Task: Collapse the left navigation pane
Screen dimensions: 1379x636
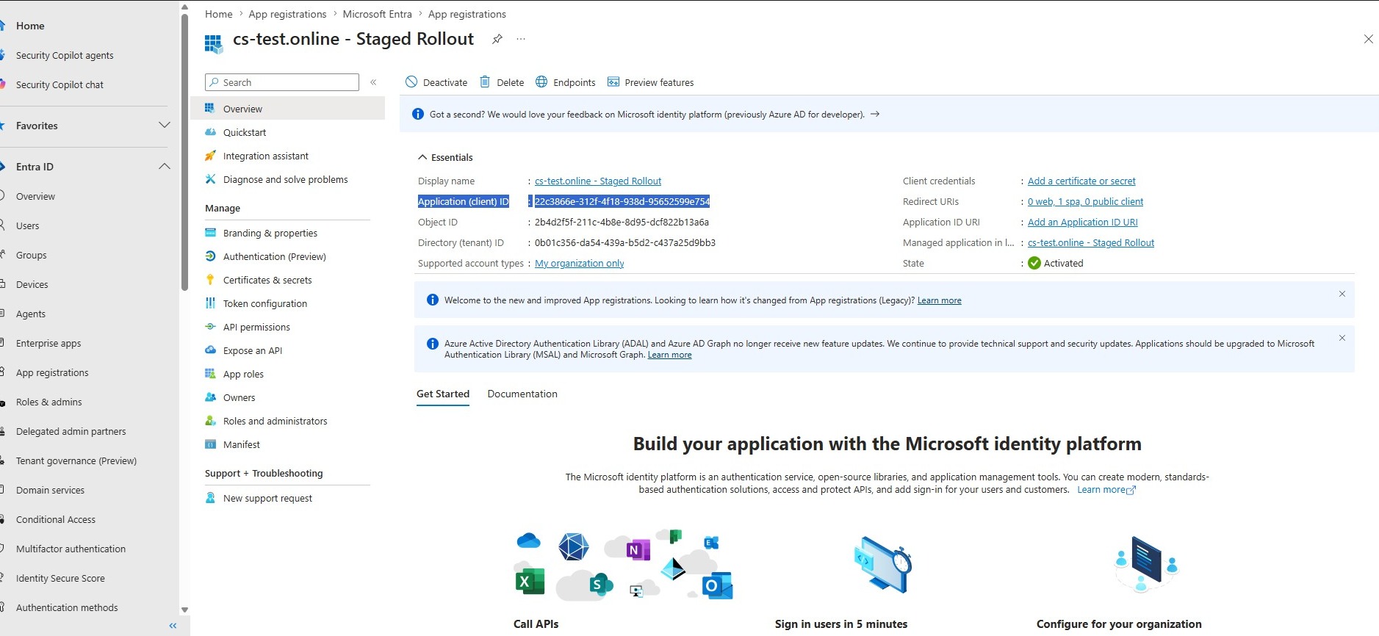Action: pos(173,626)
